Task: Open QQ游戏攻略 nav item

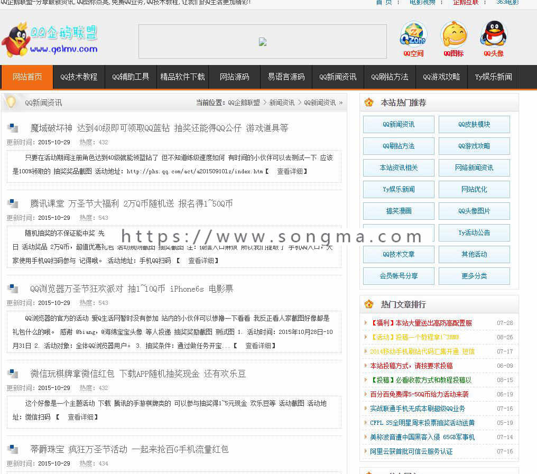Action: pyautogui.click(x=441, y=77)
